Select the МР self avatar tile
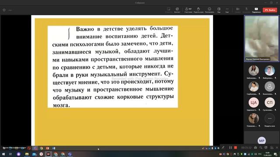 262,140
